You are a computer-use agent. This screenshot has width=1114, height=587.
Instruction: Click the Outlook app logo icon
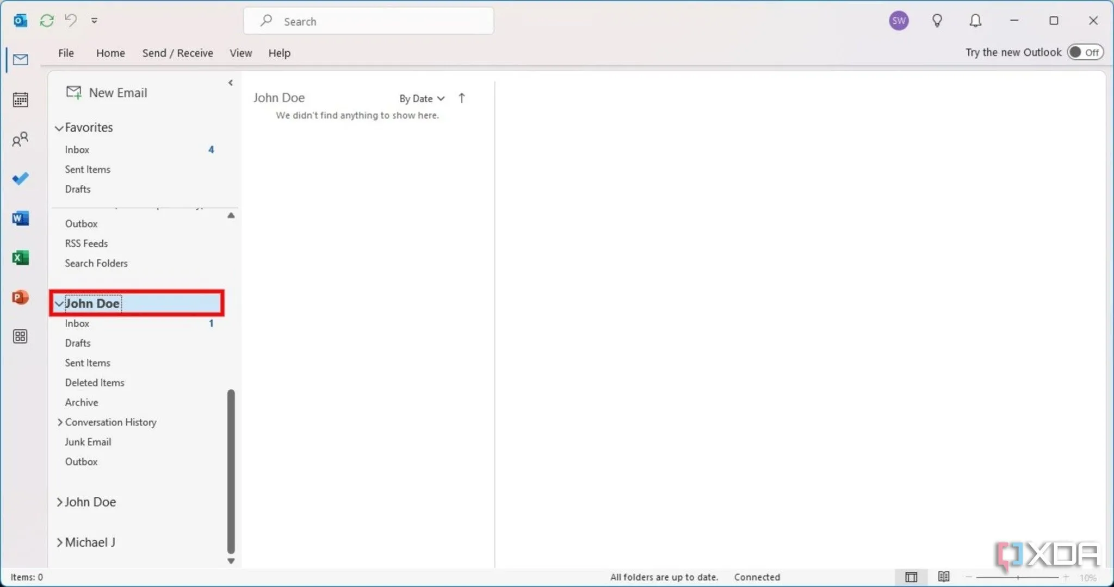click(21, 21)
